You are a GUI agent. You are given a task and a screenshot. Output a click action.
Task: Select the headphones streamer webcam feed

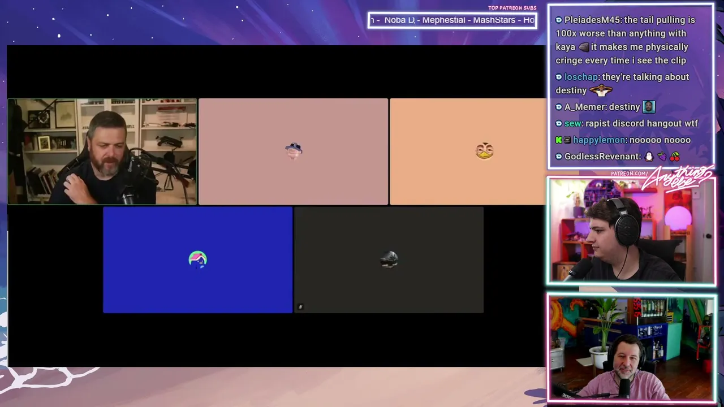pos(631,231)
